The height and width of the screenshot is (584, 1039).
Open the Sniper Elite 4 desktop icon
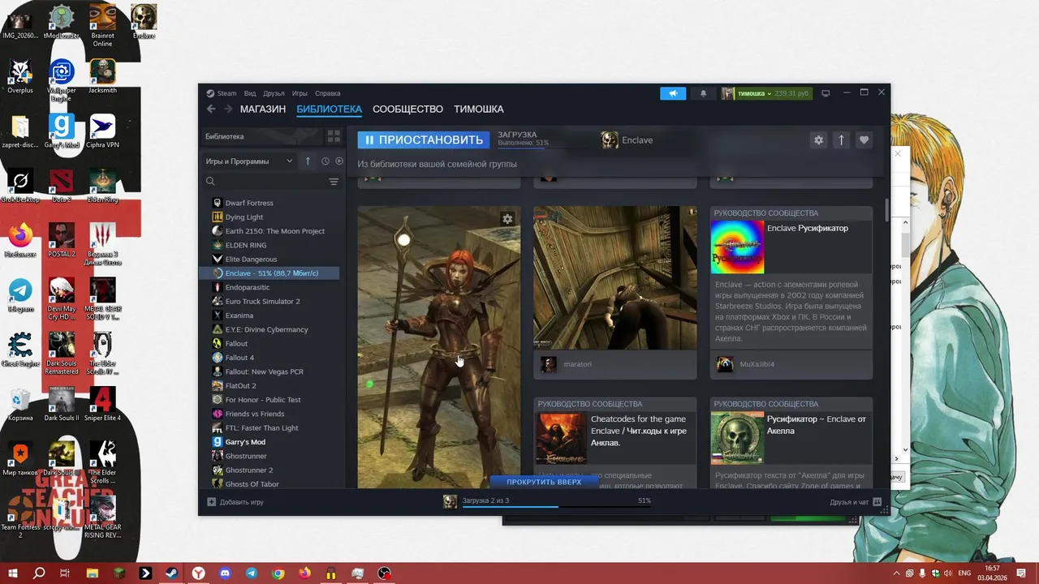coord(102,404)
